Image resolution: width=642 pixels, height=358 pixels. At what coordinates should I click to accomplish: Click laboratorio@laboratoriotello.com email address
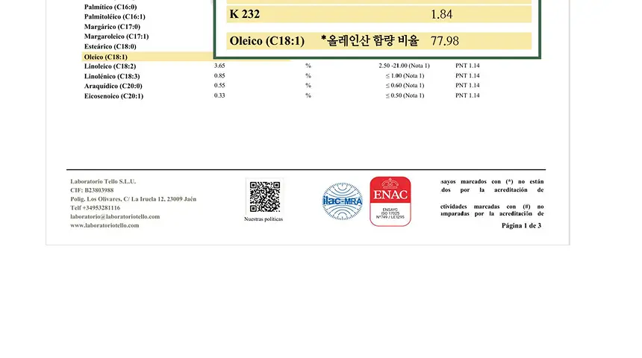(x=115, y=216)
